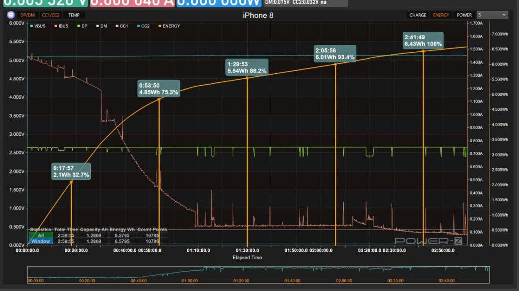Select the 0:53:50 4.85Wh 75.3% marker label
Screen dimensions: 519x291
point(159,88)
